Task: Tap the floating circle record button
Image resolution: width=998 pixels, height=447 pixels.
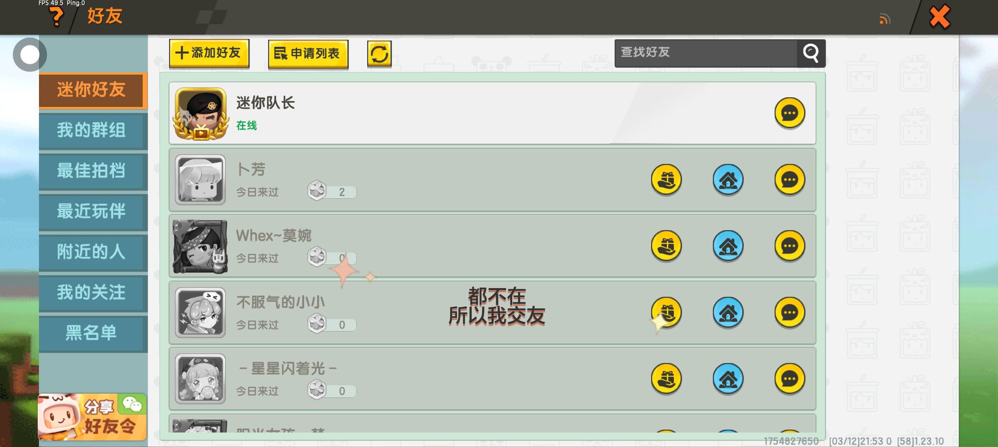Action: click(x=29, y=54)
